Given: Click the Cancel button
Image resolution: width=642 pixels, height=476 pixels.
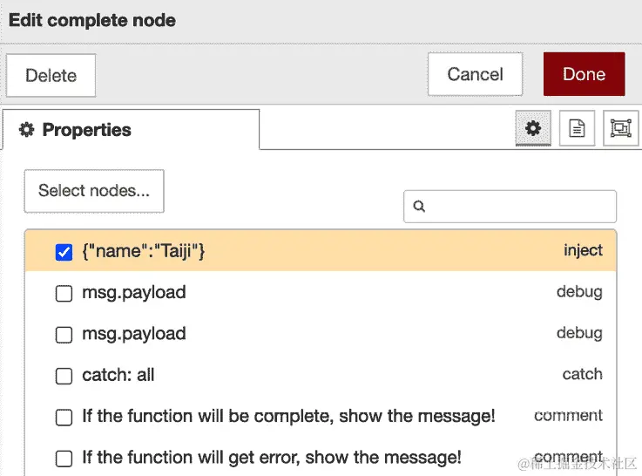Looking at the screenshot, I should [x=475, y=74].
